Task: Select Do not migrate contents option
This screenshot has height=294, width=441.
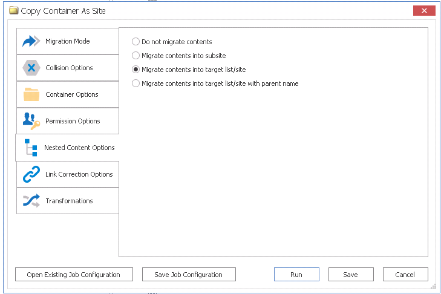Action: [136, 42]
